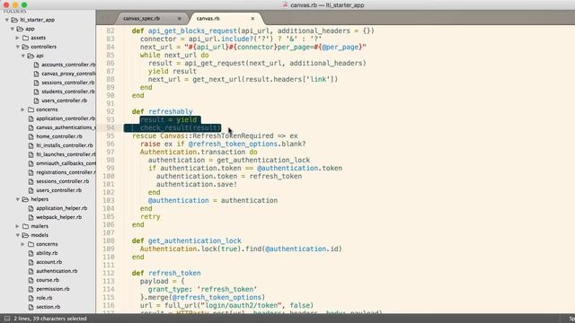Open authentication.rb model file
Viewport: 575px width, 323px height.
coord(57,271)
